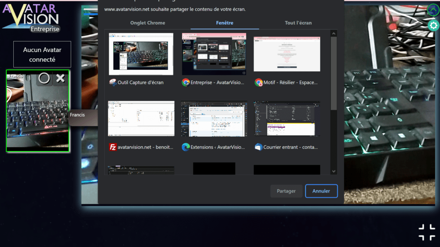
Task: Click the AvatarVision Entreprise logo
Action: [x=31, y=17]
